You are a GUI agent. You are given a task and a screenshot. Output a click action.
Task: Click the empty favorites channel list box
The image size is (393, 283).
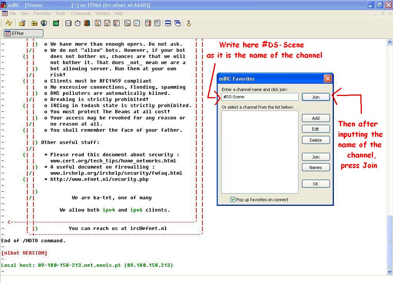pyautogui.click(x=260, y=152)
